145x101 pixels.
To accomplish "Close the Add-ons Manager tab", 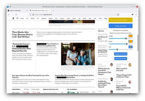I will click(x=27, y=10).
